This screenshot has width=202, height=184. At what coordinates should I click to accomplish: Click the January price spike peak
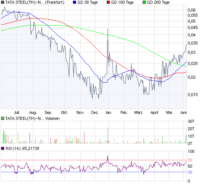(108, 29)
